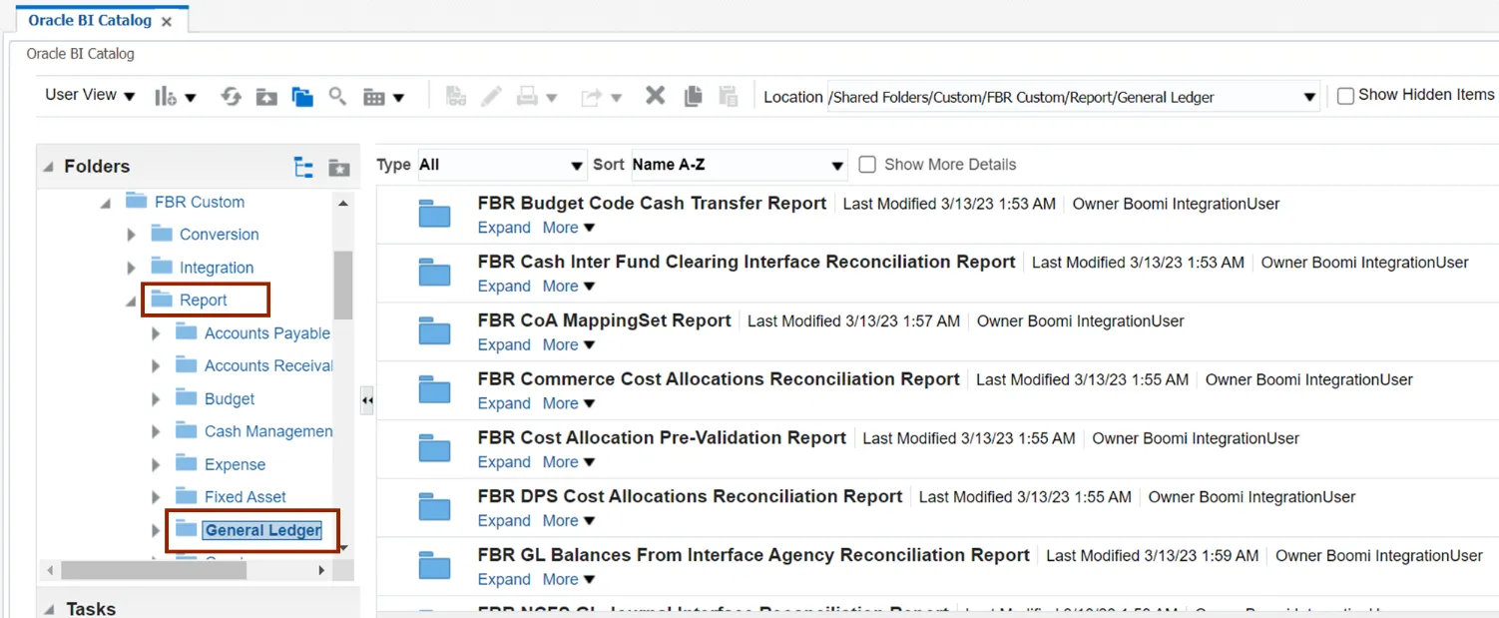Screen dimensions: 1499x618
Task: Open the Type filter dropdown
Action: [x=501, y=165]
